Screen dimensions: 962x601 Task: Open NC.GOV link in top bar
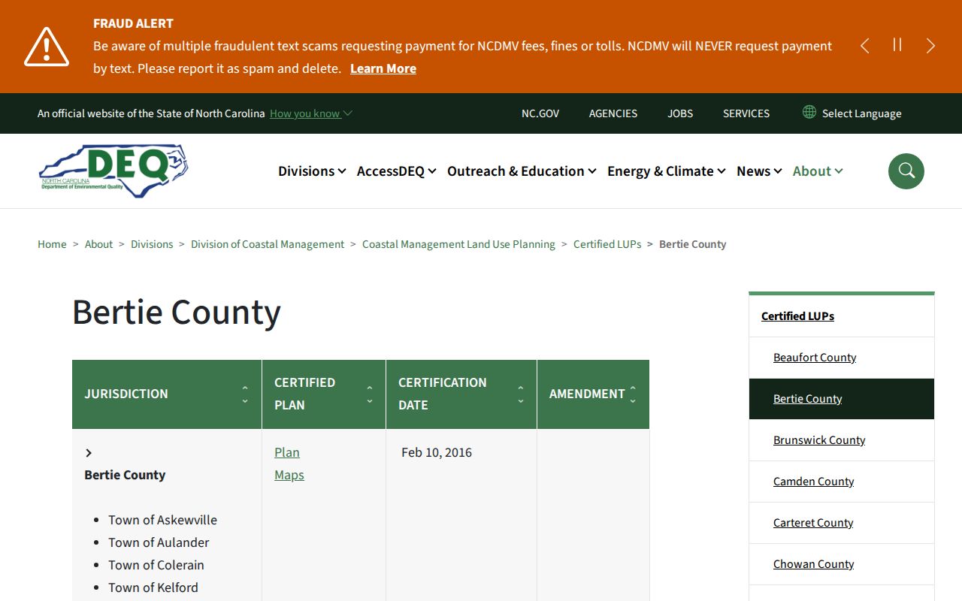[x=540, y=113]
